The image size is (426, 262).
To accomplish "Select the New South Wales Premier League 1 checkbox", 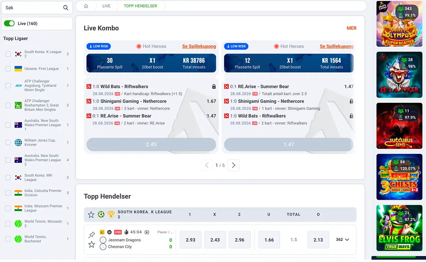I will [x=8, y=125].
